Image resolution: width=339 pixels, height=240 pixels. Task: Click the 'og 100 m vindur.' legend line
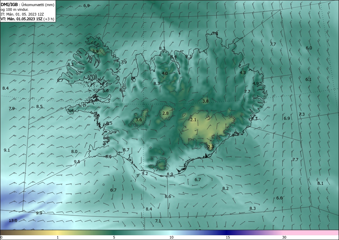pos(15,9)
